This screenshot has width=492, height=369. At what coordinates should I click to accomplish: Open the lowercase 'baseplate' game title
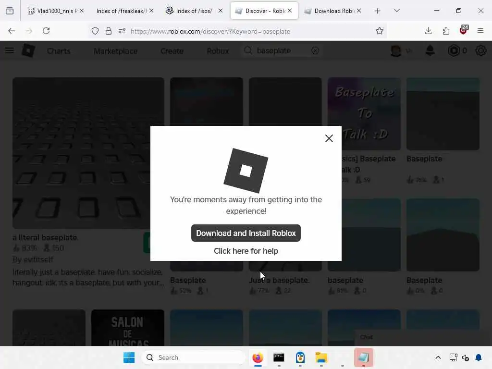click(345, 280)
